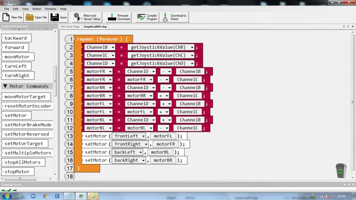Close the Compiler Errors panel
The width and height of the screenshot is (356, 200).
tap(353, 185)
